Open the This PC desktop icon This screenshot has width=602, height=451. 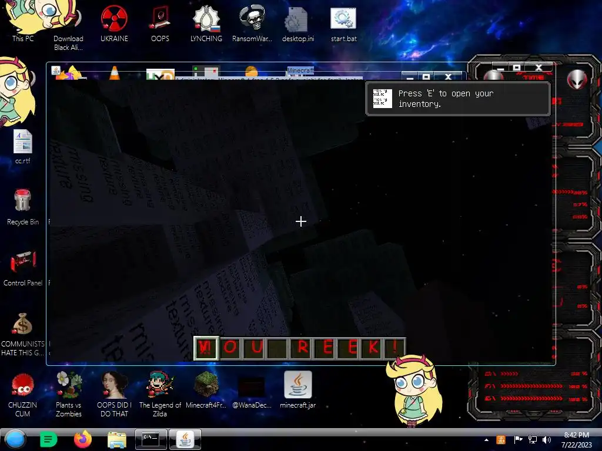pyautogui.click(x=23, y=22)
